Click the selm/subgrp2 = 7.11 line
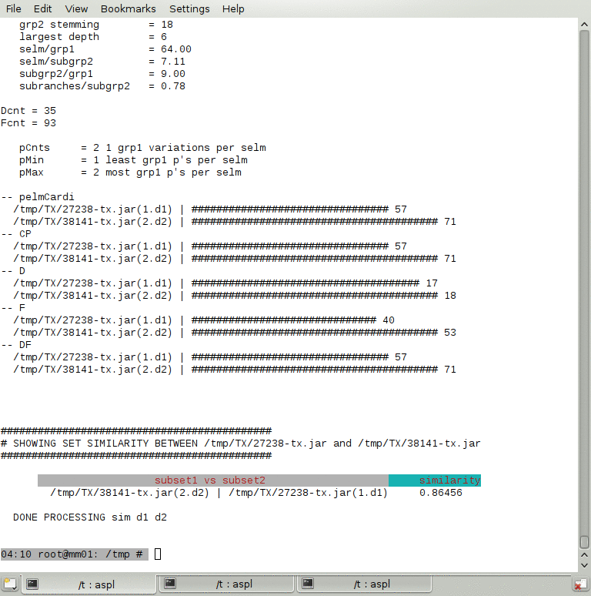The image size is (591, 596). [x=102, y=62]
